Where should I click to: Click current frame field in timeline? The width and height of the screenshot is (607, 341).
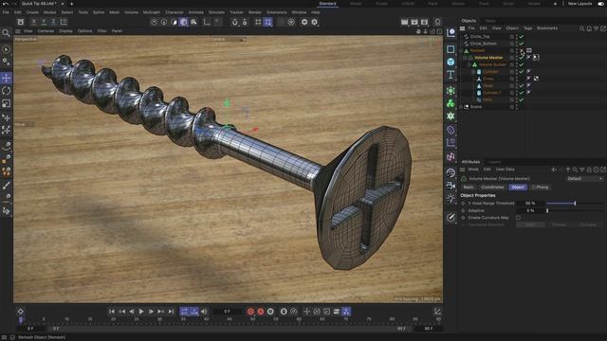click(x=228, y=312)
